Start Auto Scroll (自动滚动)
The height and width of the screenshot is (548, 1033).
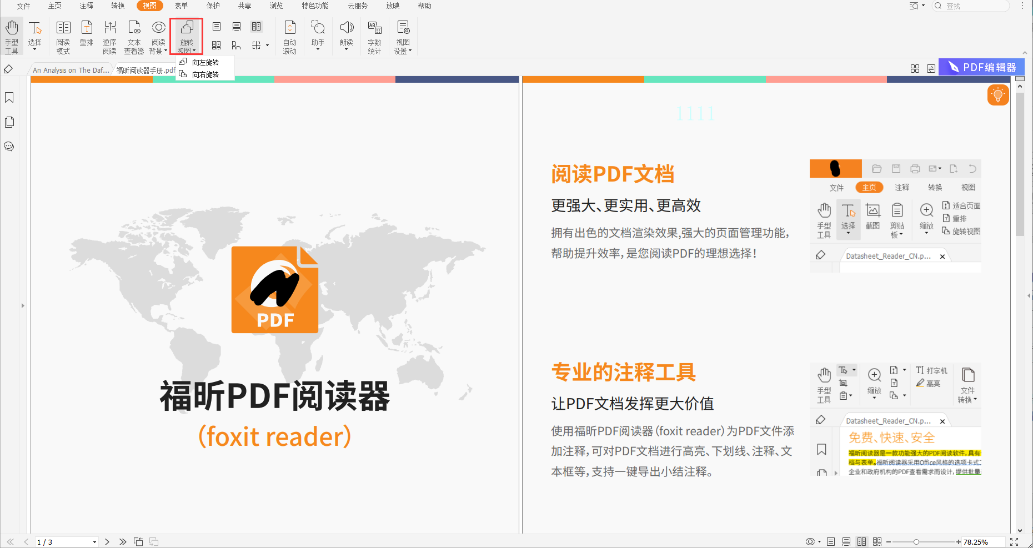(290, 37)
